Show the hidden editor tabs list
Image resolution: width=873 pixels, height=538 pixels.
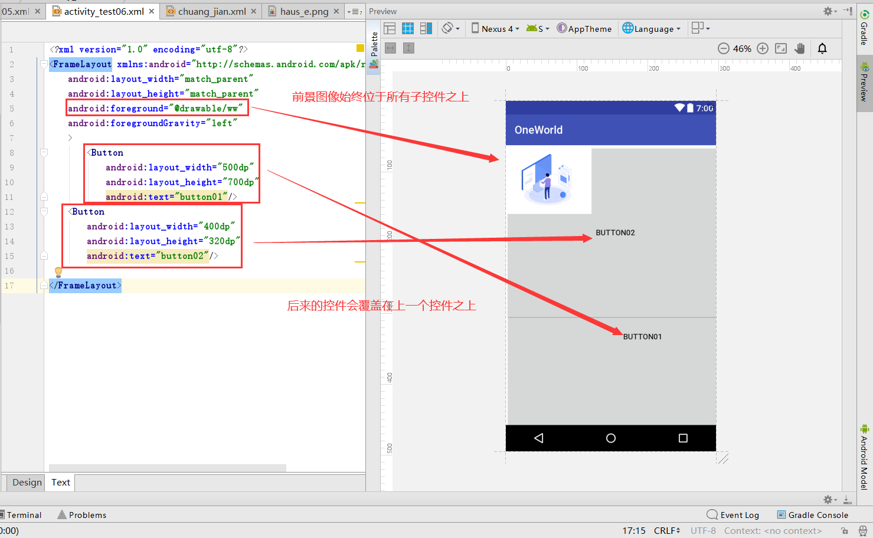pyautogui.click(x=354, y=11)
